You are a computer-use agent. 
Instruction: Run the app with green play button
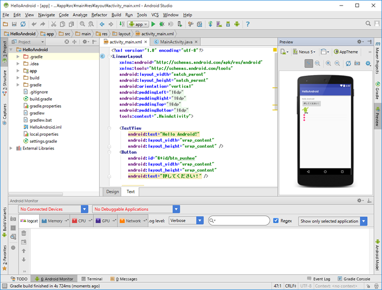[153, 24]
